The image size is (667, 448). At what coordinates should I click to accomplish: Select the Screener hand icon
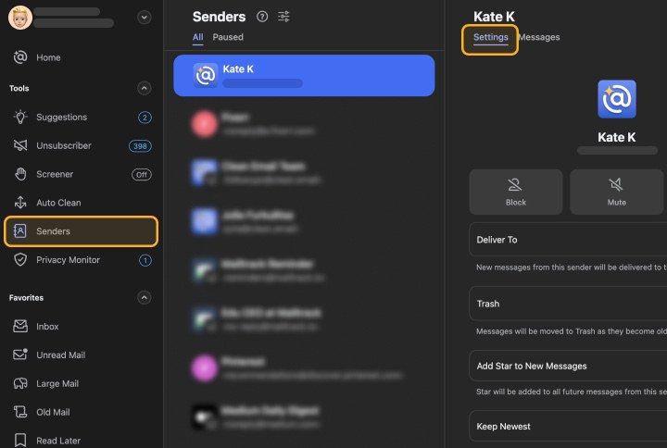20,174
